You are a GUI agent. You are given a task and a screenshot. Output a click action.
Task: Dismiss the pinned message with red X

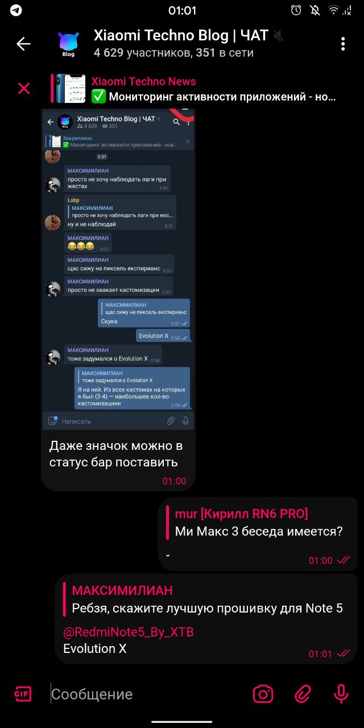pos(24,88)
